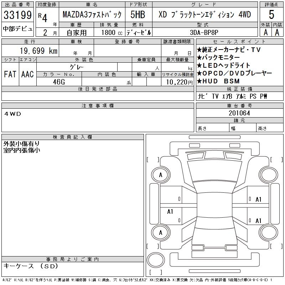Click fuel type ディーゼル

(x=139, y=32)
